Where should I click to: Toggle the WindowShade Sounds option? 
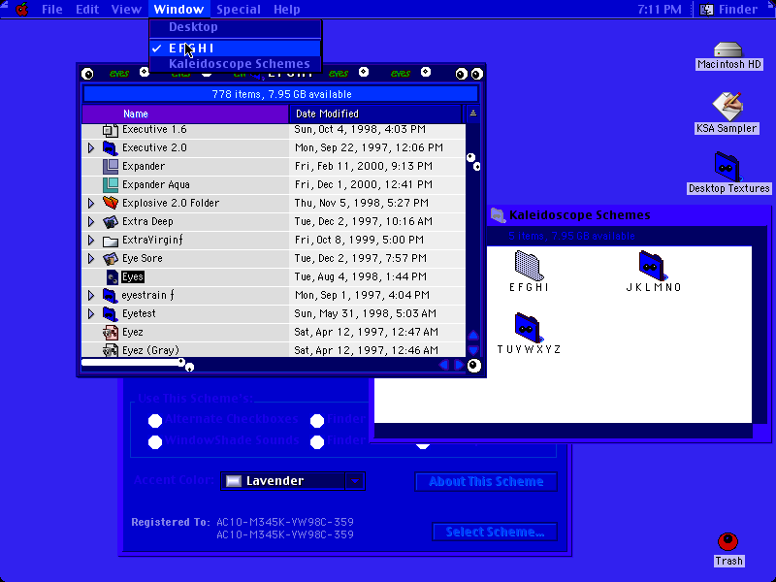pos(155,442)
